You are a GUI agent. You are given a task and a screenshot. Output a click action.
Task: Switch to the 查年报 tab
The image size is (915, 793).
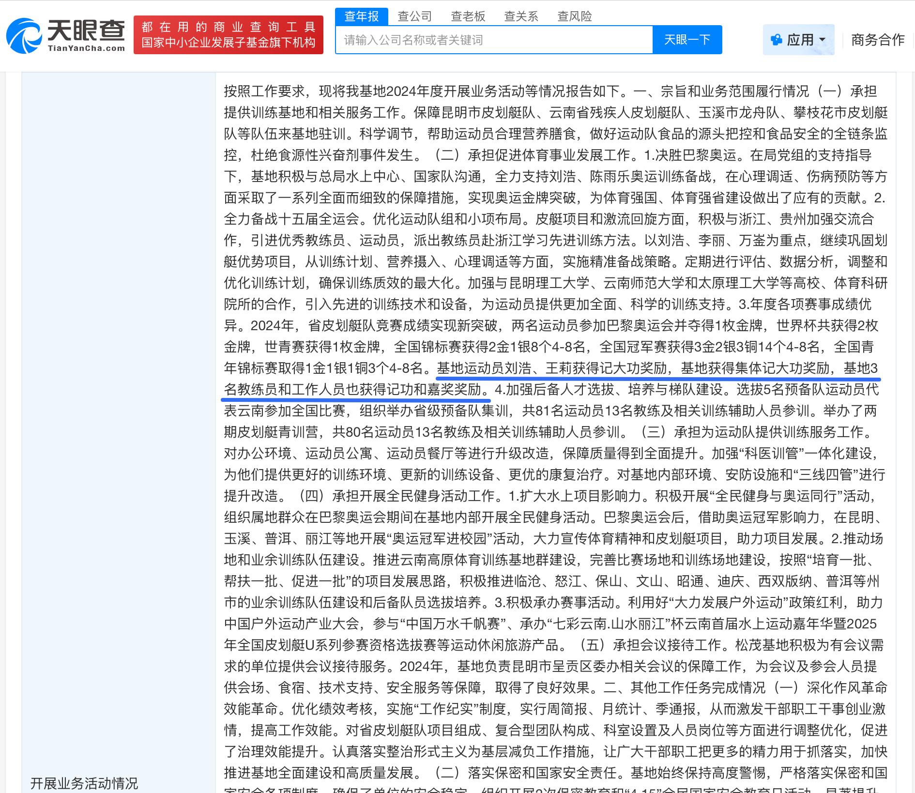tap(361, 16)
